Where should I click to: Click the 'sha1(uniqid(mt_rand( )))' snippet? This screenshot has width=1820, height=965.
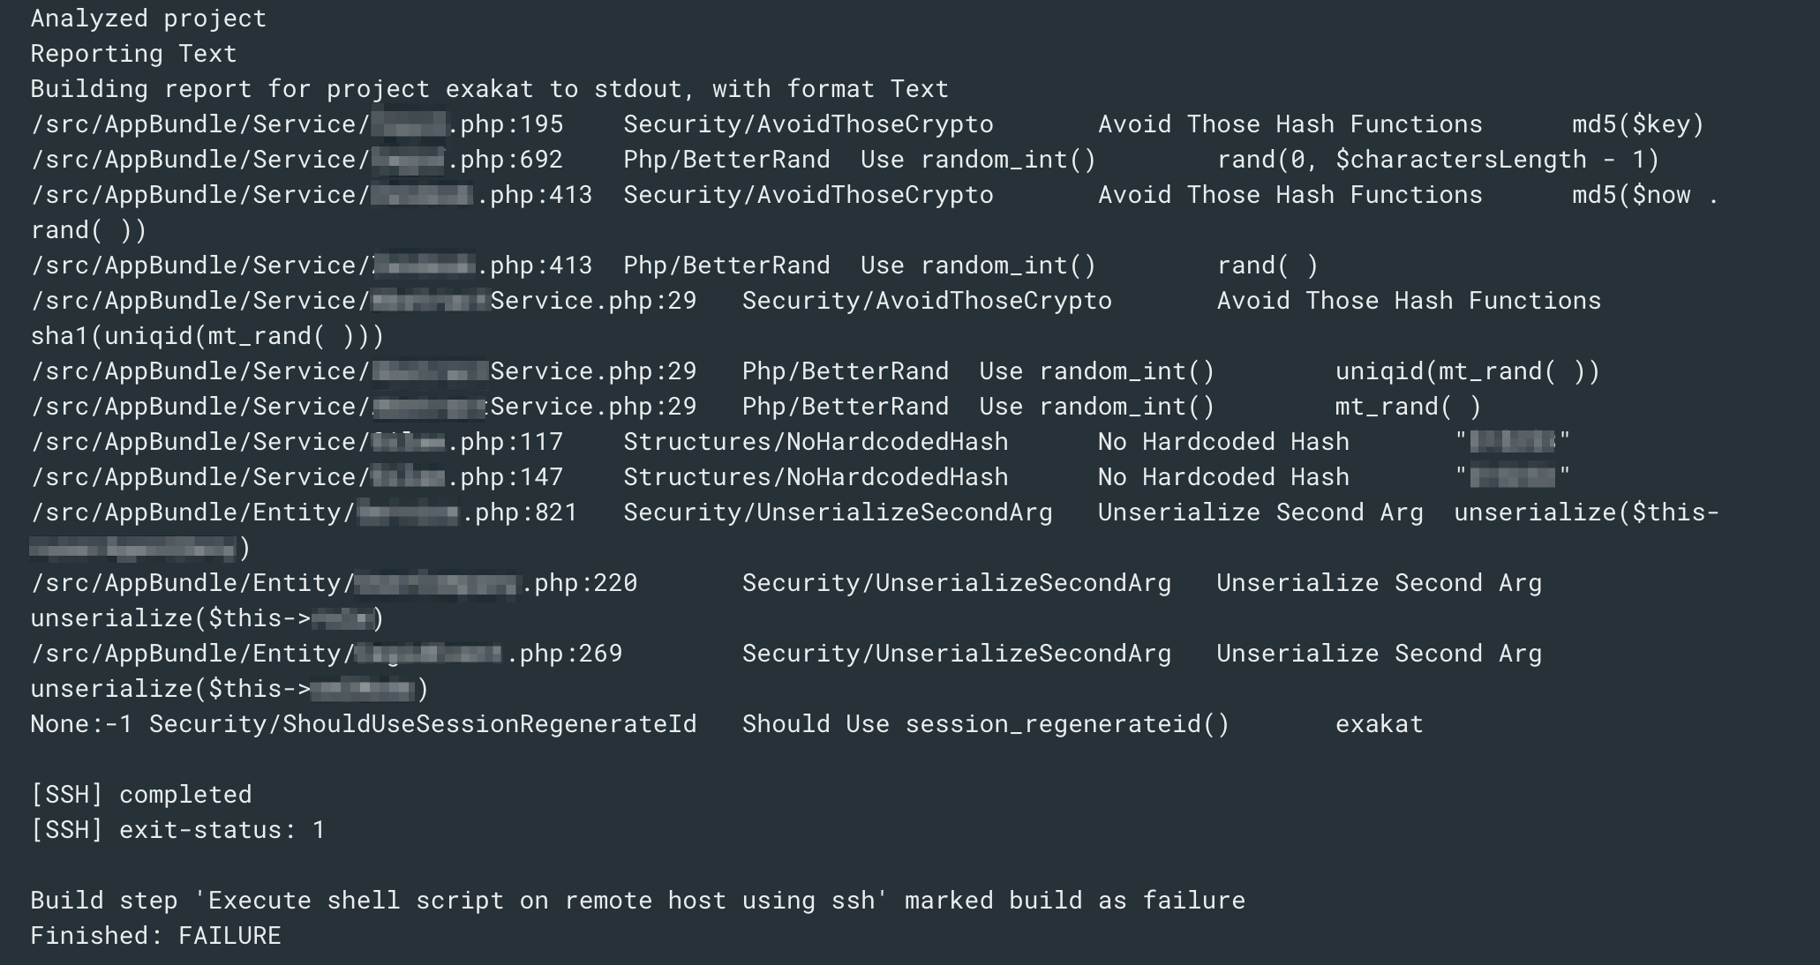[207, 336]
